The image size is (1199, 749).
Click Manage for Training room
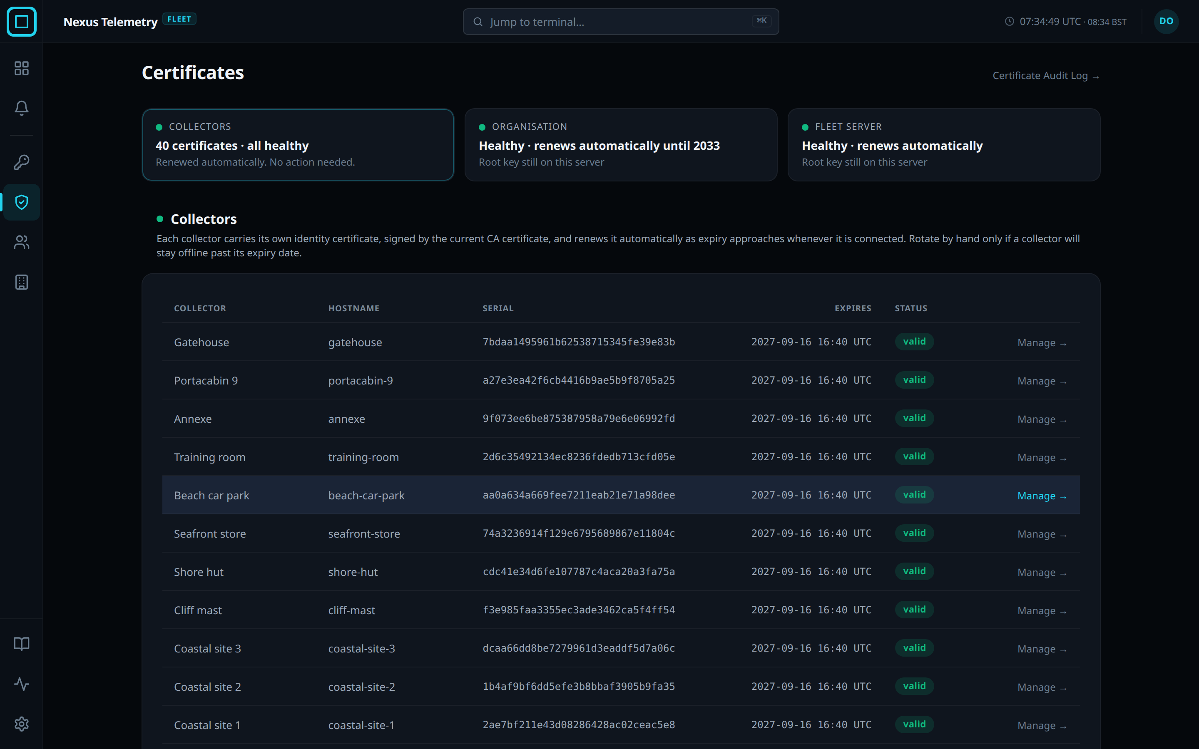(x=1042, y=457)
